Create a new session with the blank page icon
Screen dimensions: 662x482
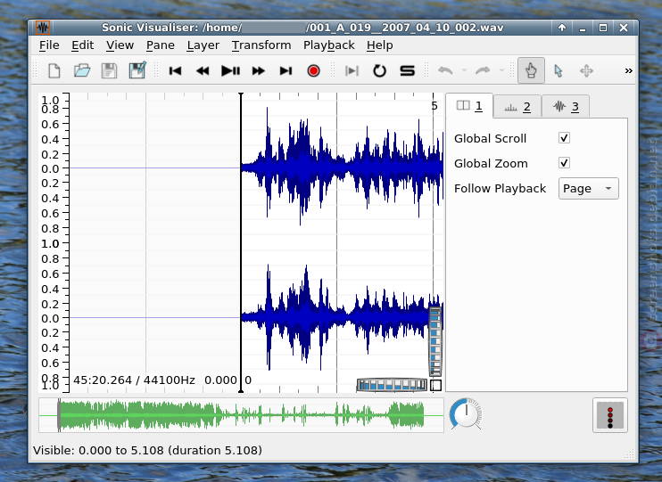click(x=54, y=70)
